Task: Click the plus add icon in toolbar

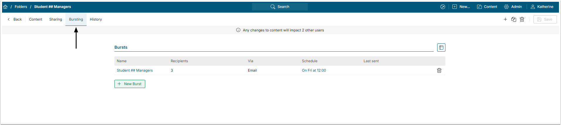Action: coord(505,19)
